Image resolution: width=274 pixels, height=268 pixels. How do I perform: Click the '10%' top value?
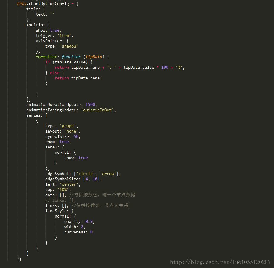63,189
